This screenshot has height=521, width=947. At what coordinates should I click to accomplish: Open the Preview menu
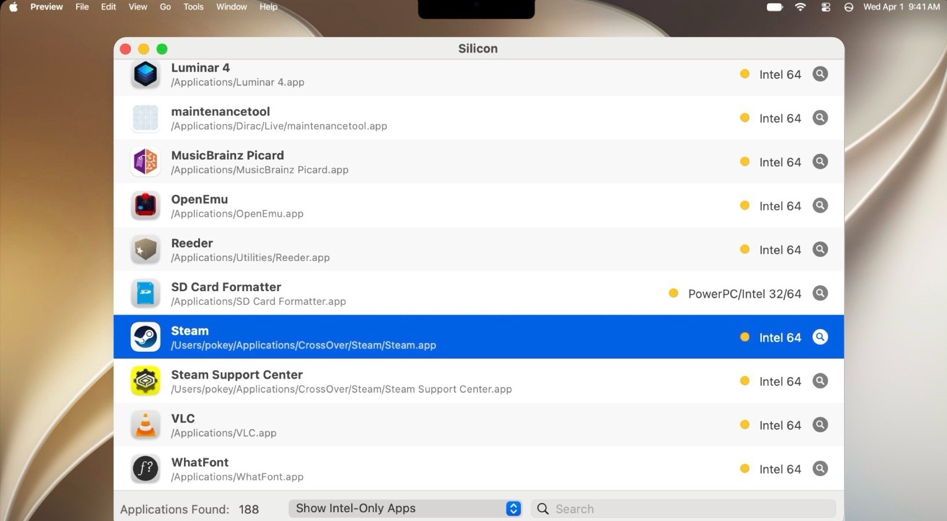point(47,7)
